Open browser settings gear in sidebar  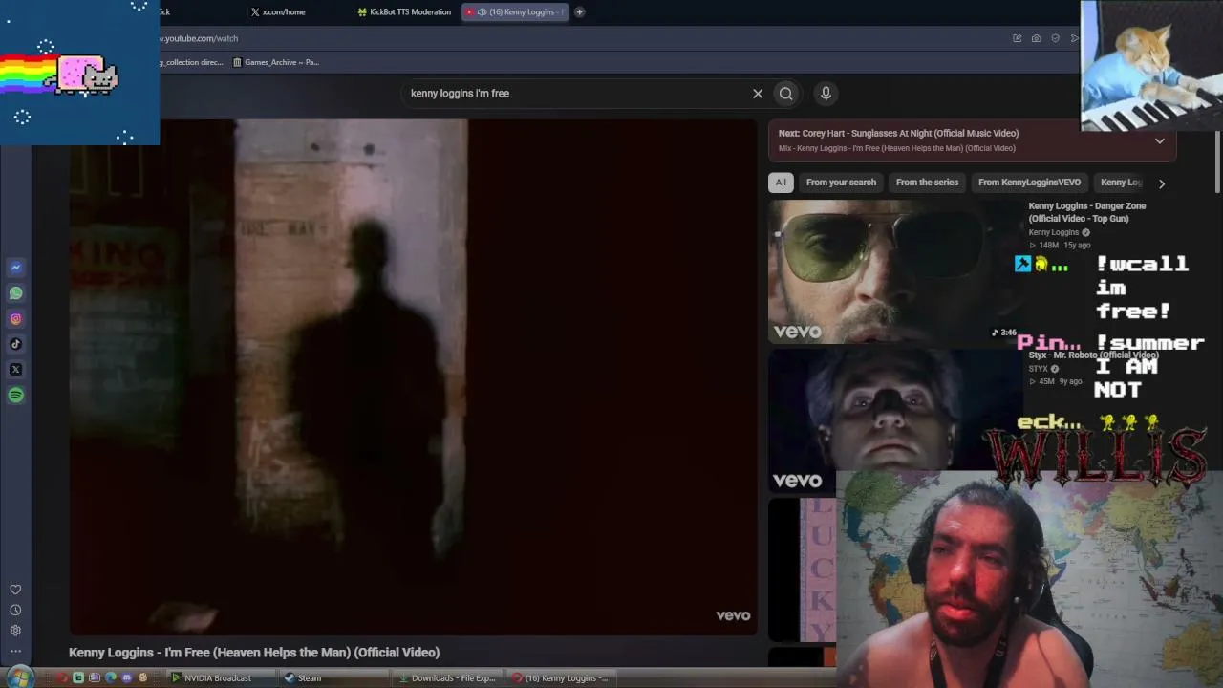click(x=15, y=631)
